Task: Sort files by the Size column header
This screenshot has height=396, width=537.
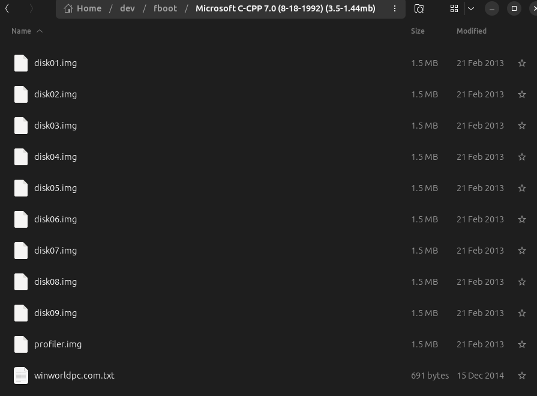Action: [x=418, y=31]
